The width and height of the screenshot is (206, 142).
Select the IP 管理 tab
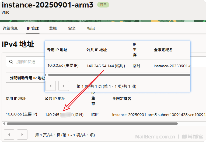[33, 28]
